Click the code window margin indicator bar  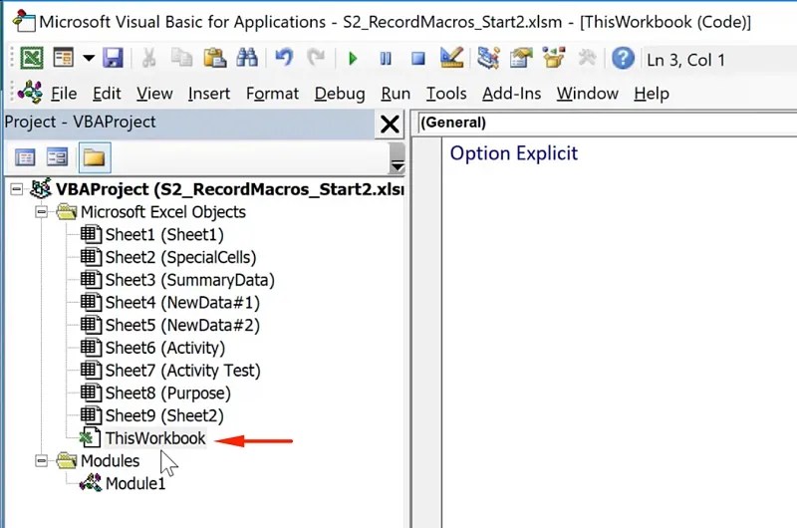coord(427,333)
